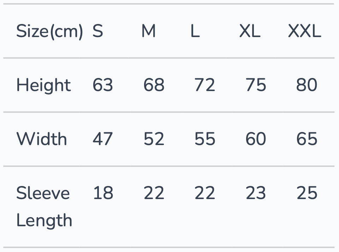
Task: Select the XL size column header
Action: point(250,31)
